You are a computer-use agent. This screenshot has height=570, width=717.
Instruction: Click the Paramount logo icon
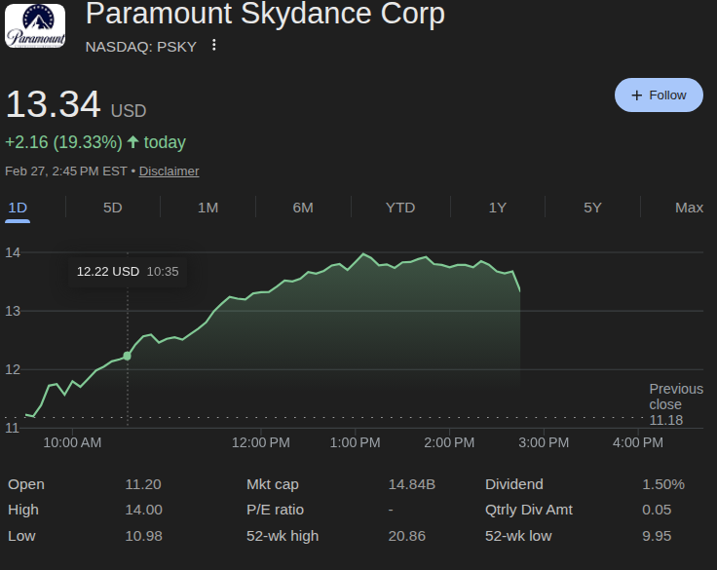coord(35,25)
